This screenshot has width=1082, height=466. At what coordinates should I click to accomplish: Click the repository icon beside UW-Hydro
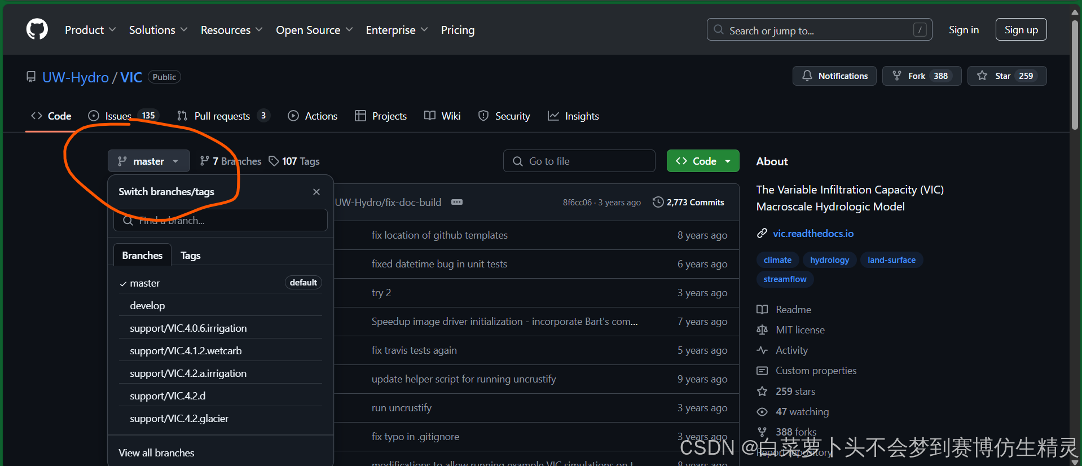[x=31, y=77]
